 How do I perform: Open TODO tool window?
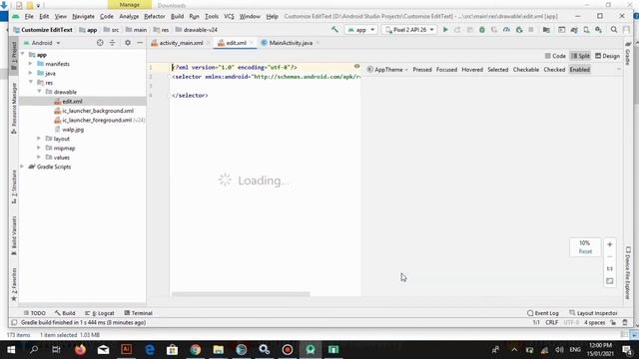[35, 313]
